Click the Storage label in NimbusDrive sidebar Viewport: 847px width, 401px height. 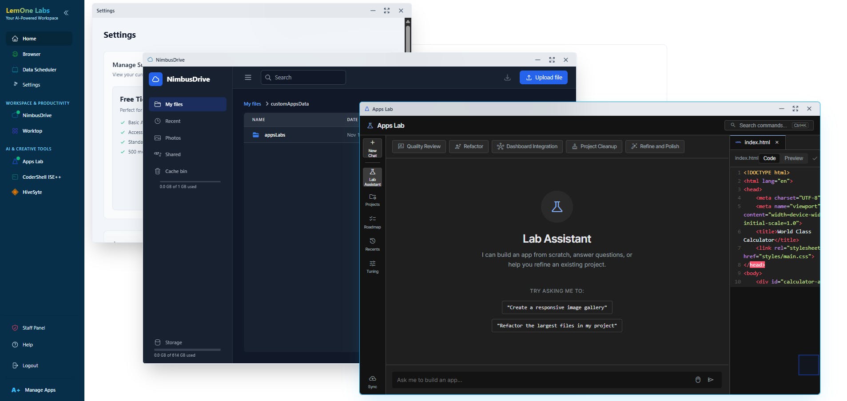click(x=174, y=342)
